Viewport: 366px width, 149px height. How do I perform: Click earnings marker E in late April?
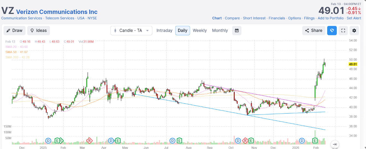[118, 141]
